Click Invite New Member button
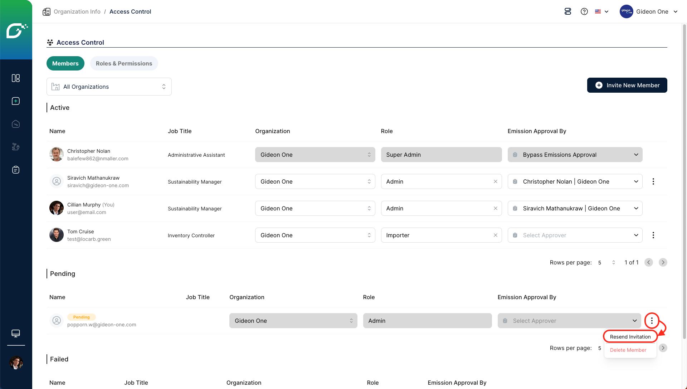The image size is (687, 389). pyautogui.click(x=627, y=85)
